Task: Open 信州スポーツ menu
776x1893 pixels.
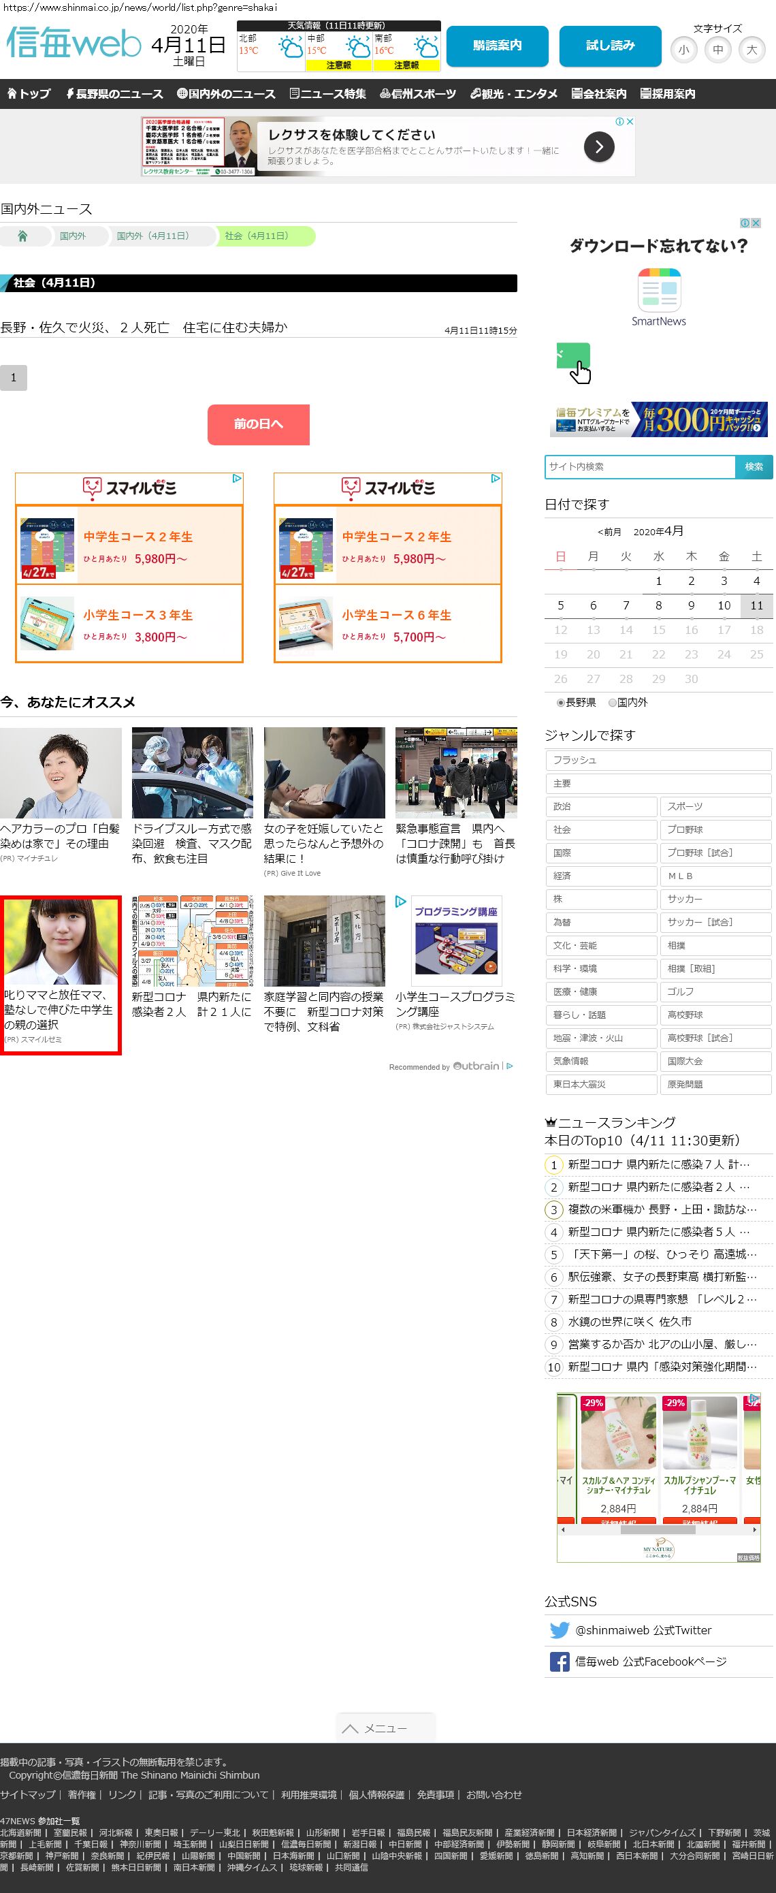Action: [x=418, y=94]
